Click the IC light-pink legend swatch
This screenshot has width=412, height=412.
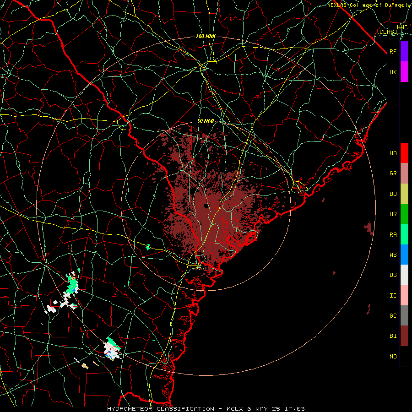404,295
